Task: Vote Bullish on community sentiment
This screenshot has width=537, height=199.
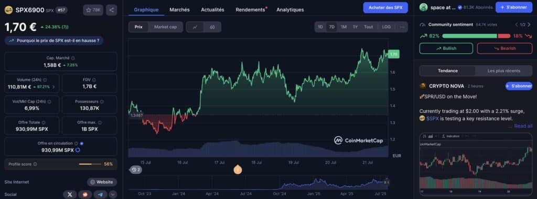Action: click(x=446, y=48)
